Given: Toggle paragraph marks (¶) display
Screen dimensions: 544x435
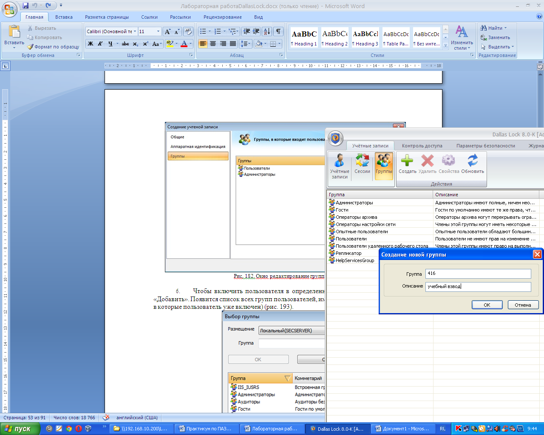Looking at the screenshot, I should coord(278,31).
